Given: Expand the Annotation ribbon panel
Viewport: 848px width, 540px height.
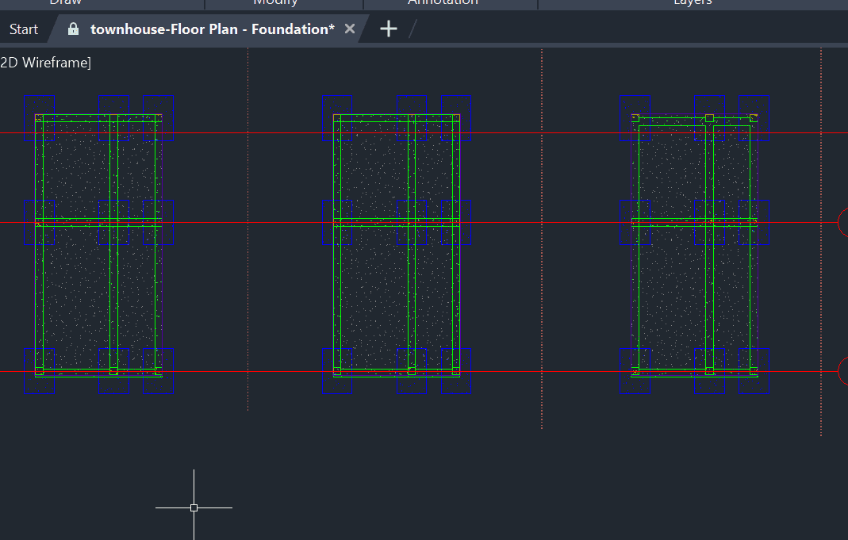Looking at the screenshot, I should pos(443,2).
